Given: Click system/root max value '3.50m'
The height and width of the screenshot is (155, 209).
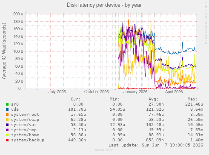Looking at the screenshot, I should (x=197, y=115).
